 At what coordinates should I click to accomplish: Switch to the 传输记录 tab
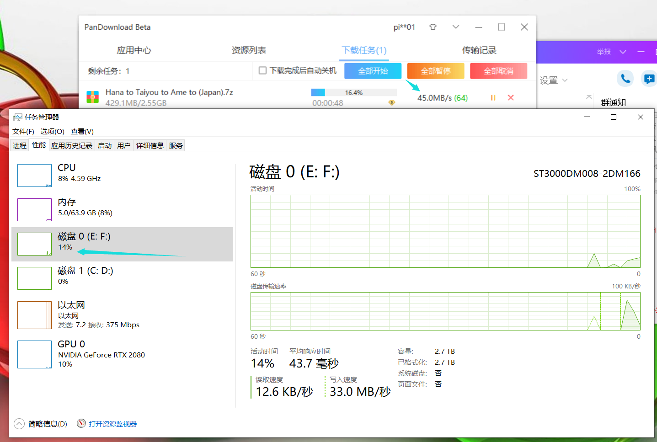pyautogui.click(x=479, y=50)
